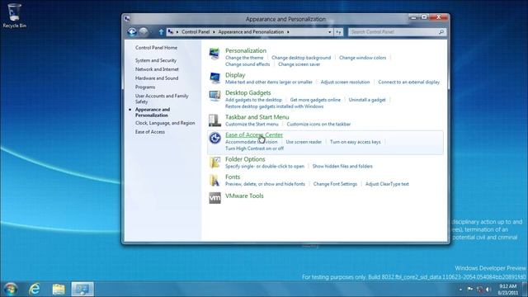
Task: Open Ease of Access sidebar link
Action: [150, 132]
